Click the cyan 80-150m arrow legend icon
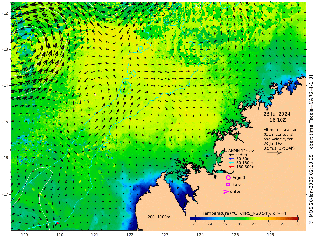Screen dimensions: 313x241 232,163
